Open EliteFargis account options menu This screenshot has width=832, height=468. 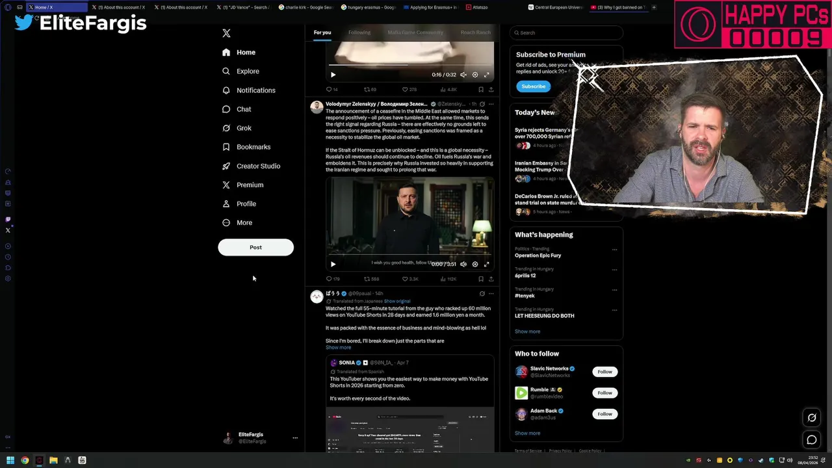294,438
